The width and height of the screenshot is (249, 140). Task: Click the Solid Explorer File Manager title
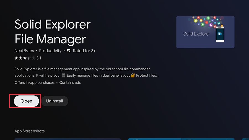pos(52,32)
